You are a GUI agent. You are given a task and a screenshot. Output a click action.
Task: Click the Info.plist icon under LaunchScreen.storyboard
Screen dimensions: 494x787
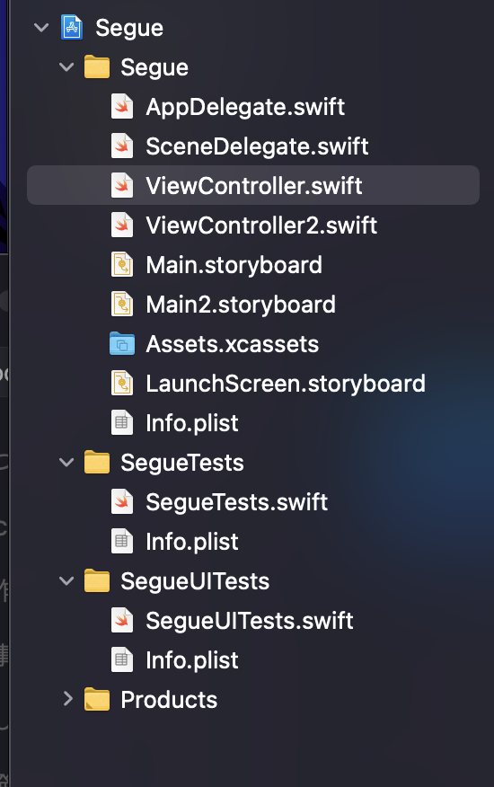click(122, 422)
